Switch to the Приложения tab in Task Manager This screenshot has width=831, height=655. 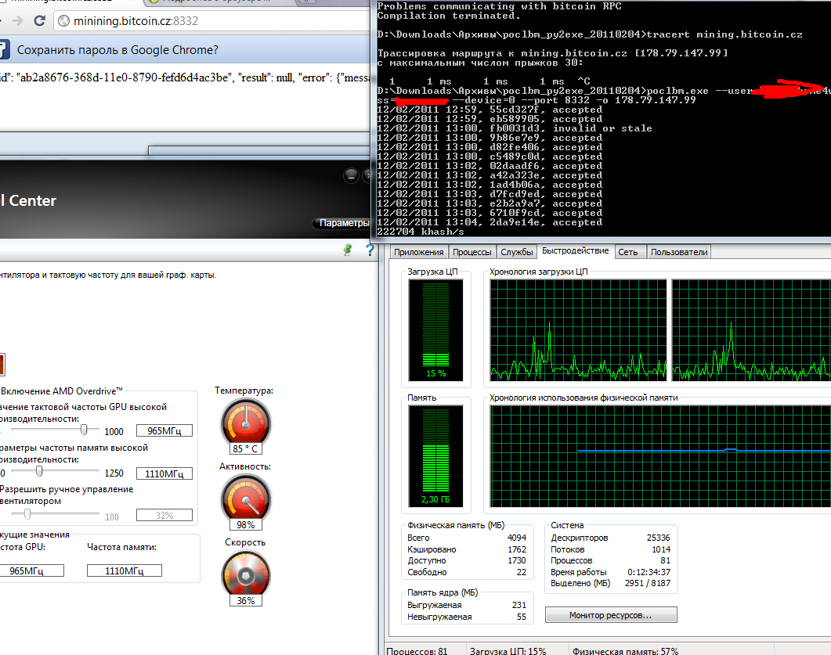click(x=419, y=252)
